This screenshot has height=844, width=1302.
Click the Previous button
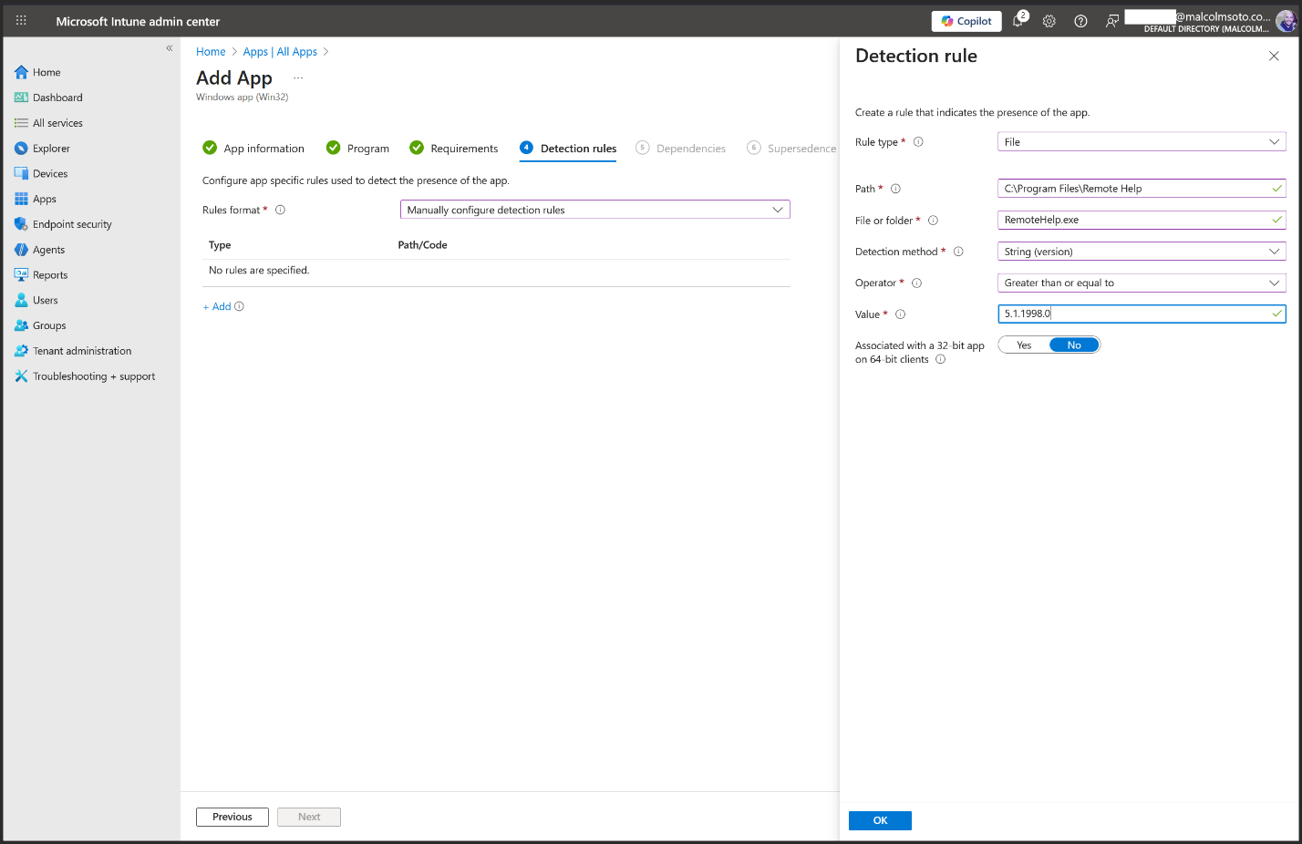(232, 817)
